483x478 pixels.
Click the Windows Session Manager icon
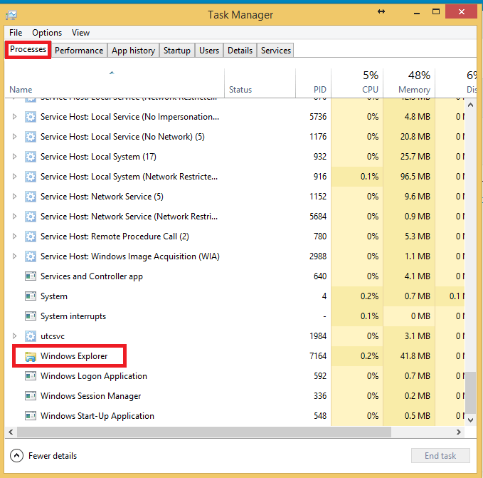(x=30, y=396)
